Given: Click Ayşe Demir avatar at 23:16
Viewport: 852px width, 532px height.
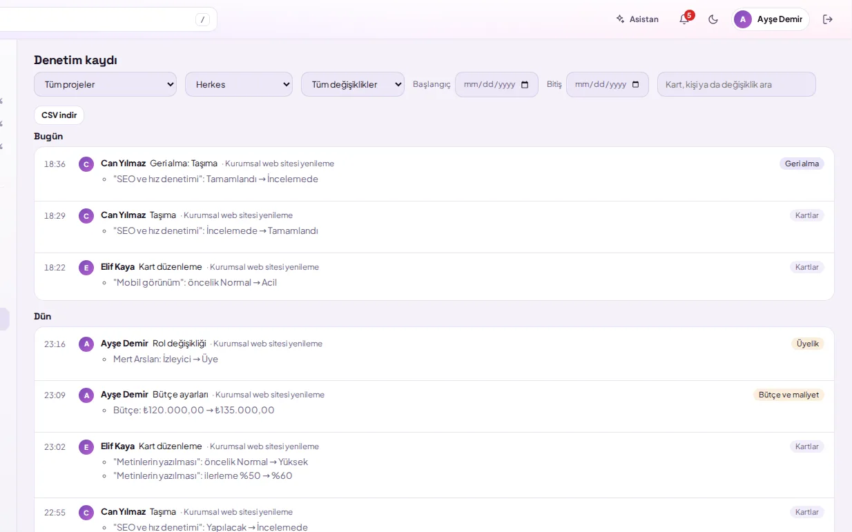Looking at the screenshot, I should tap(86, 344).
